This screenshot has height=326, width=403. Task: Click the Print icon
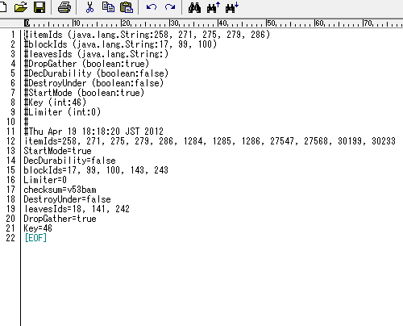64,7
